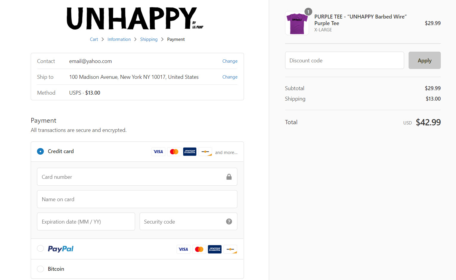Click the UNHAPPY store logo
This screenshot has height=280, width=456.
pyautogui.click(x=135, y=19)
